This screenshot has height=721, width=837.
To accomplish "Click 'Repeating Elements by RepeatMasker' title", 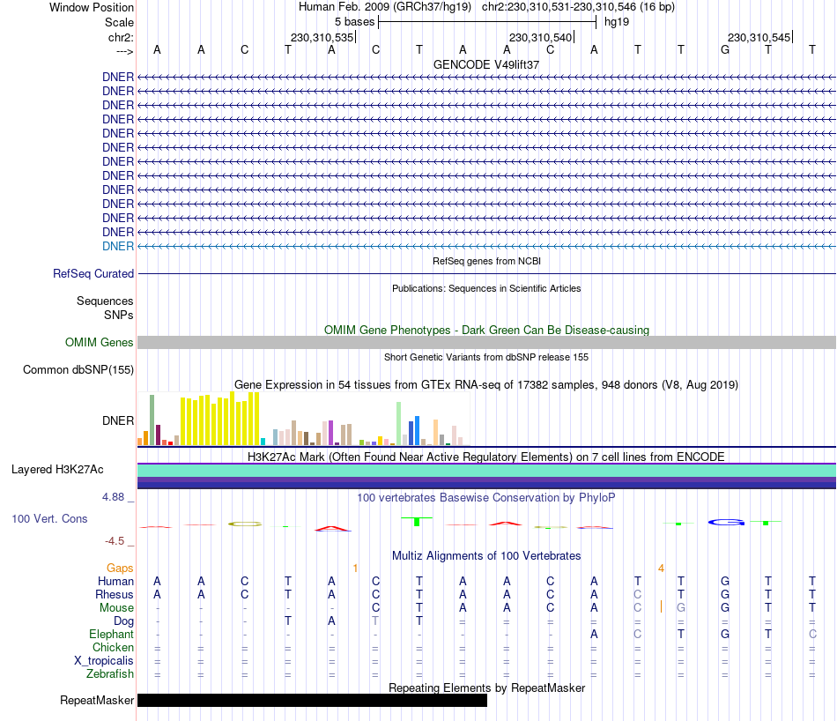I will 486,688.
